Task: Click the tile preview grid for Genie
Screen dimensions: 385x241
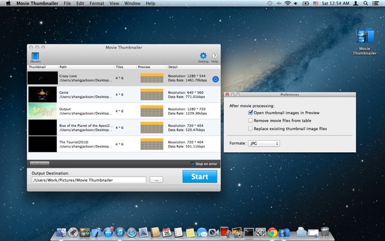Action: (x=151, y=95)
